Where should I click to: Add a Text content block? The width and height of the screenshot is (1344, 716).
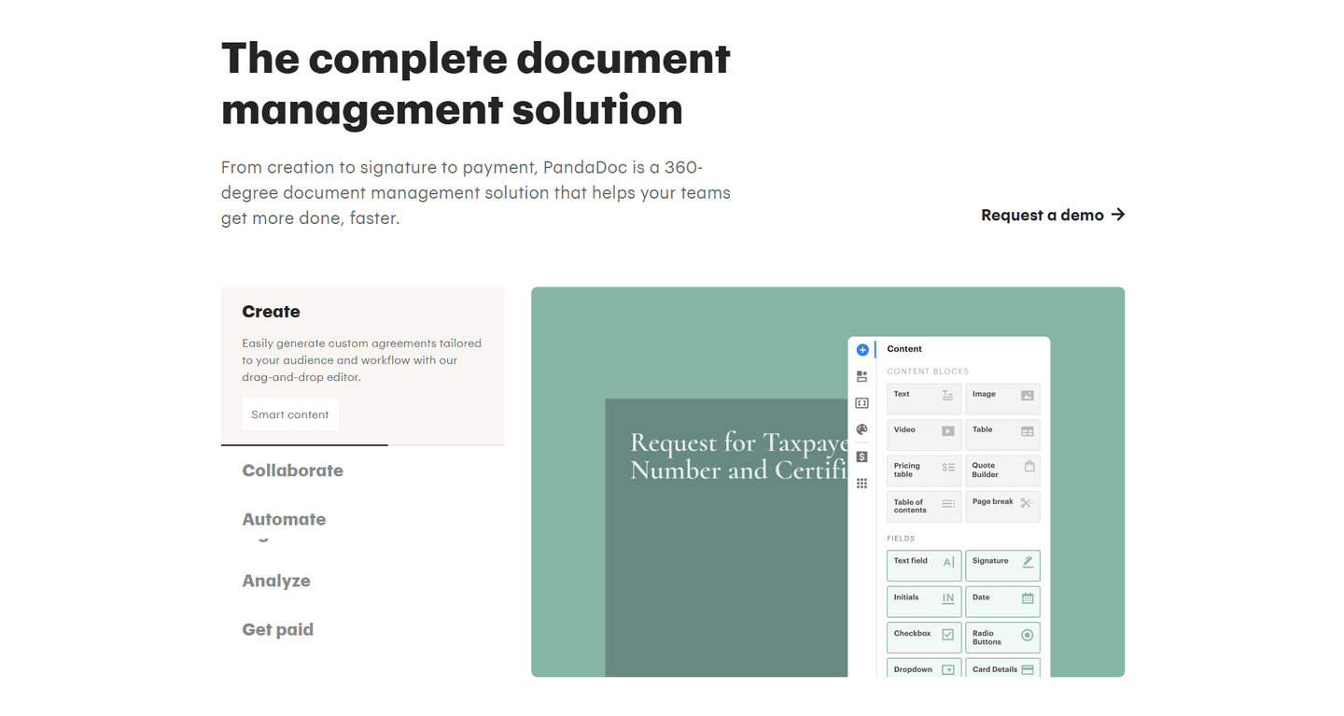924,399
